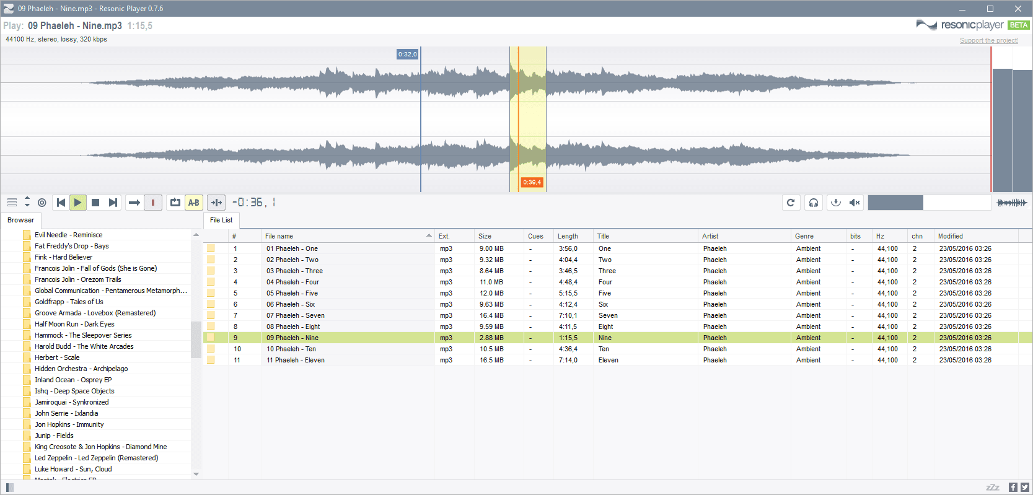Screen dimensions: 1033x495
Task: Adjust the volume slider bar
Action: point(930,203)
